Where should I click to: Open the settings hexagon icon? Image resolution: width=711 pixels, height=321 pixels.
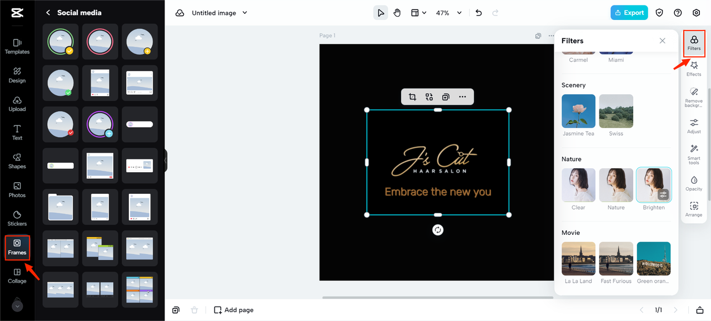coord(697,13)
